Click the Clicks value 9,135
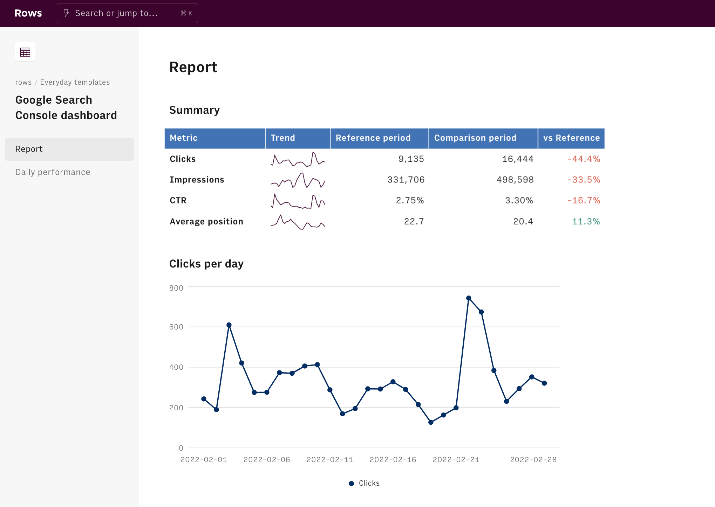The height and width of the screenshot is (507, 715). point(411,159)
